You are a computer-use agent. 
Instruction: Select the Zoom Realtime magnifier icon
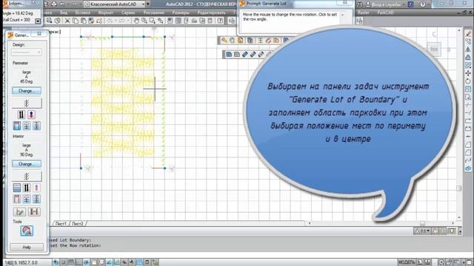point(144,21)
